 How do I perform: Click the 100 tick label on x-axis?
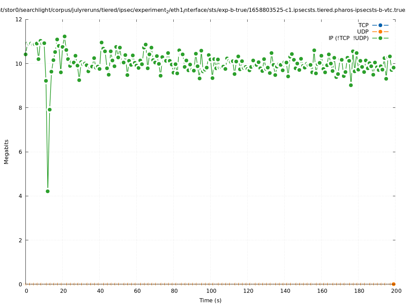tap(211, 291)
